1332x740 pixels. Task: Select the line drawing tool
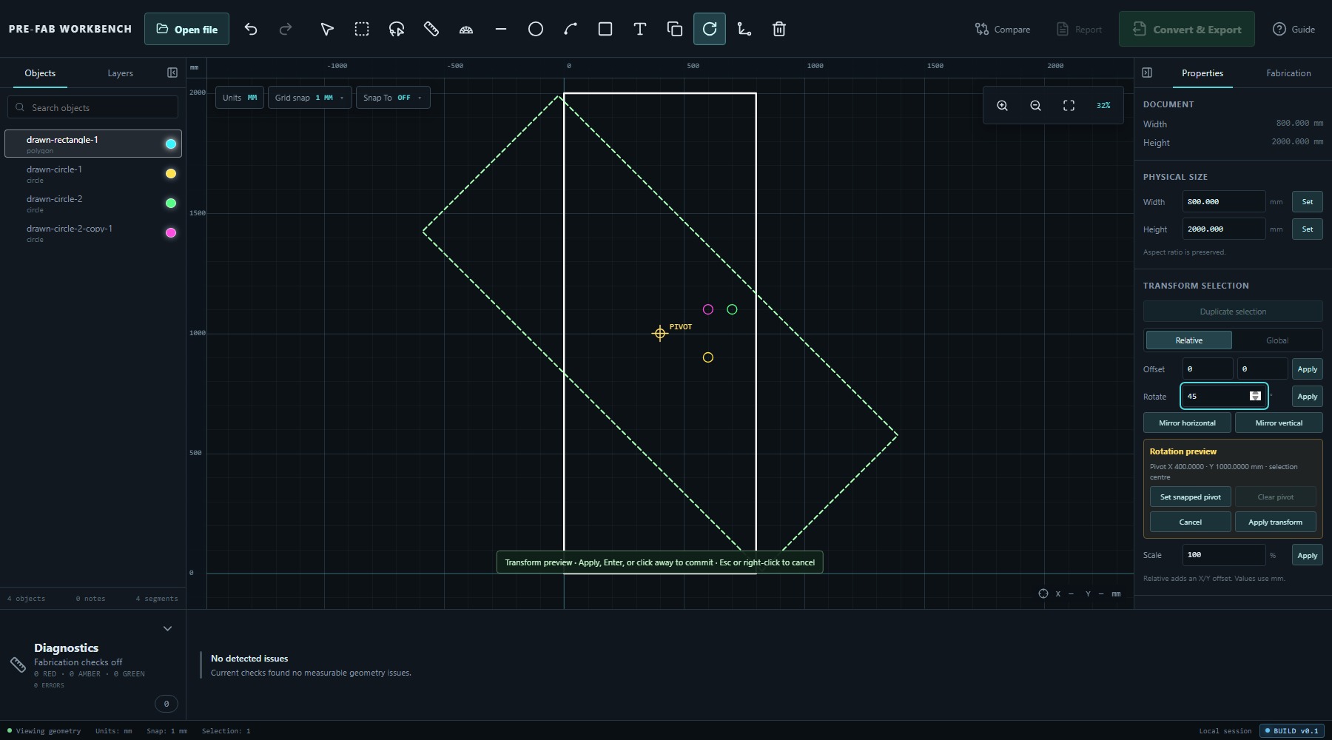tap(501, 29)
